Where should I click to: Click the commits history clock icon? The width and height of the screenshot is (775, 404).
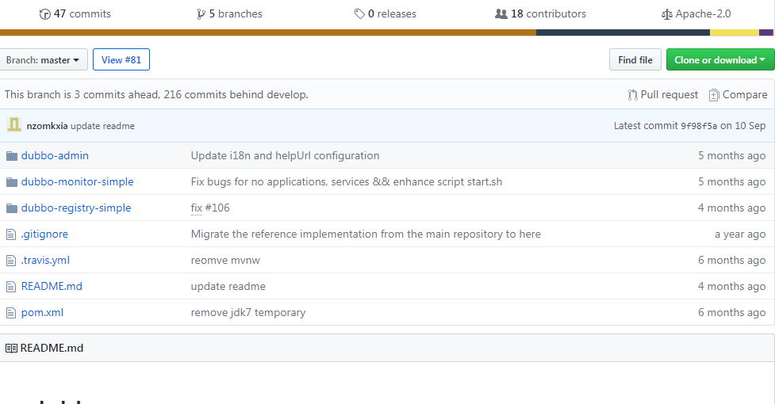coord(44,14)
